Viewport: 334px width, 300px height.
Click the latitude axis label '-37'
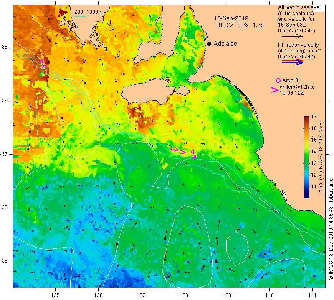coord(4,154)
